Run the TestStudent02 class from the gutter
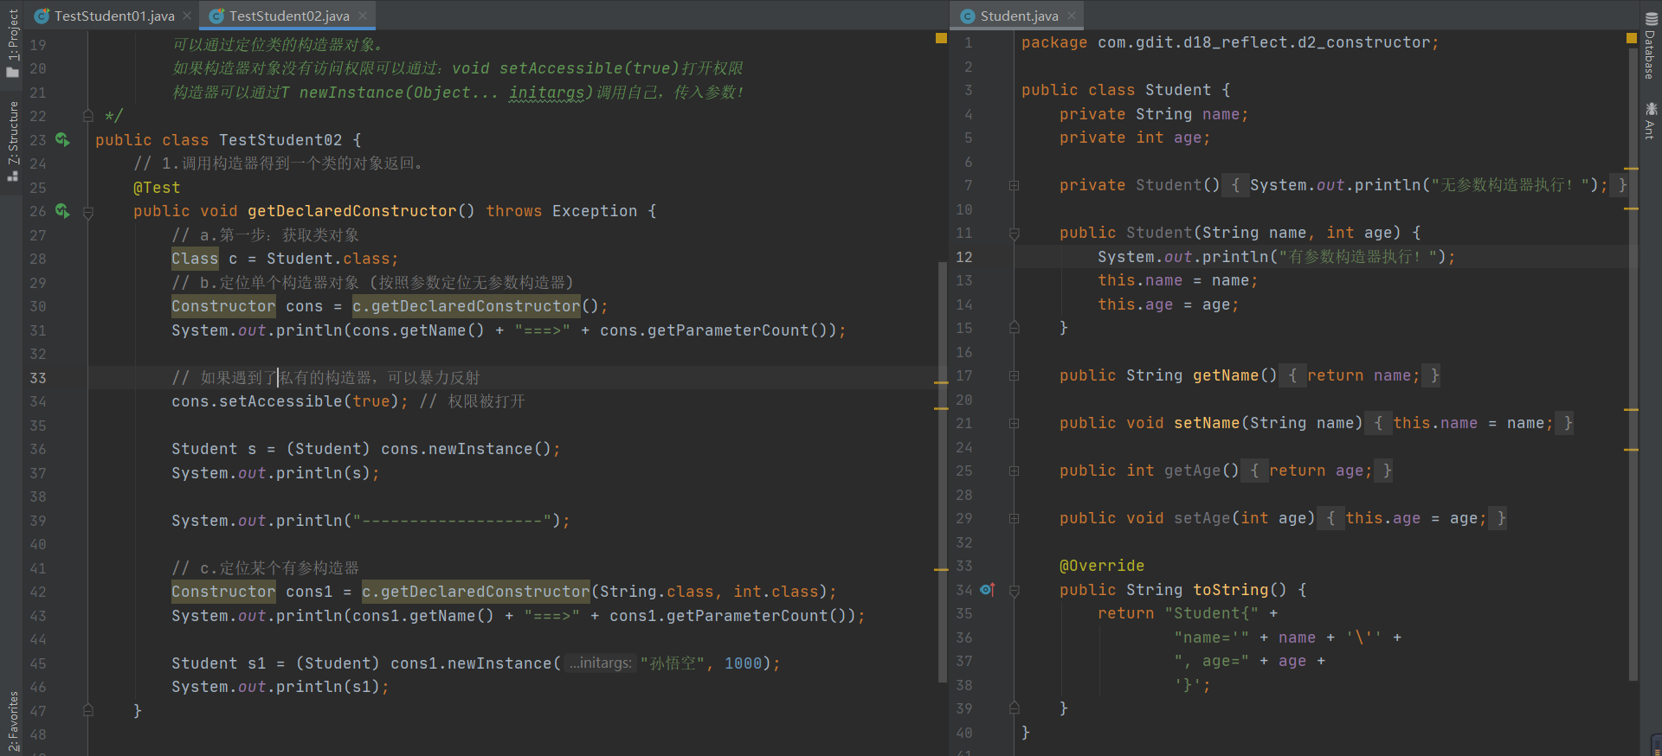Screen dimensions: 1662x756 click(62, 139)
